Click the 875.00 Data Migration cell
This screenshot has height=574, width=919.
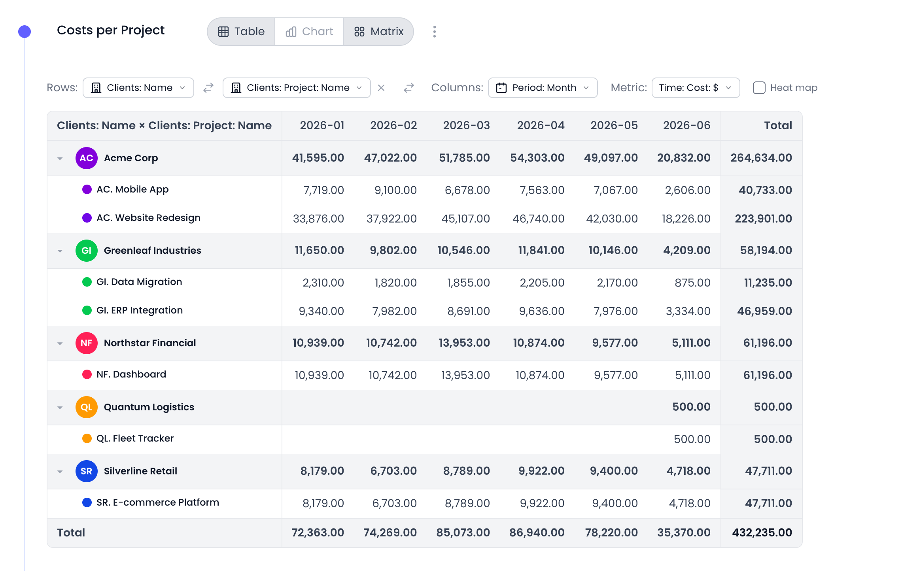[692, 283]
